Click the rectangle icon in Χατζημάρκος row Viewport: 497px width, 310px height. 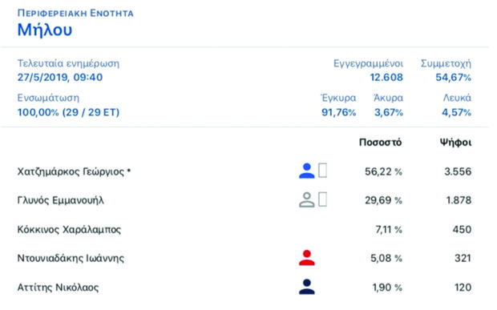coord(322,171)
